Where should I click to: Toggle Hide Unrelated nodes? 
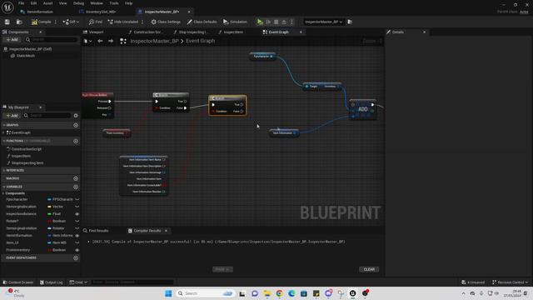123,22
